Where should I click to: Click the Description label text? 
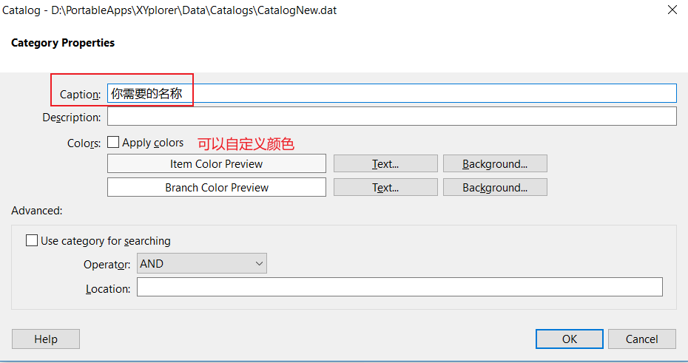click(72, 118)
